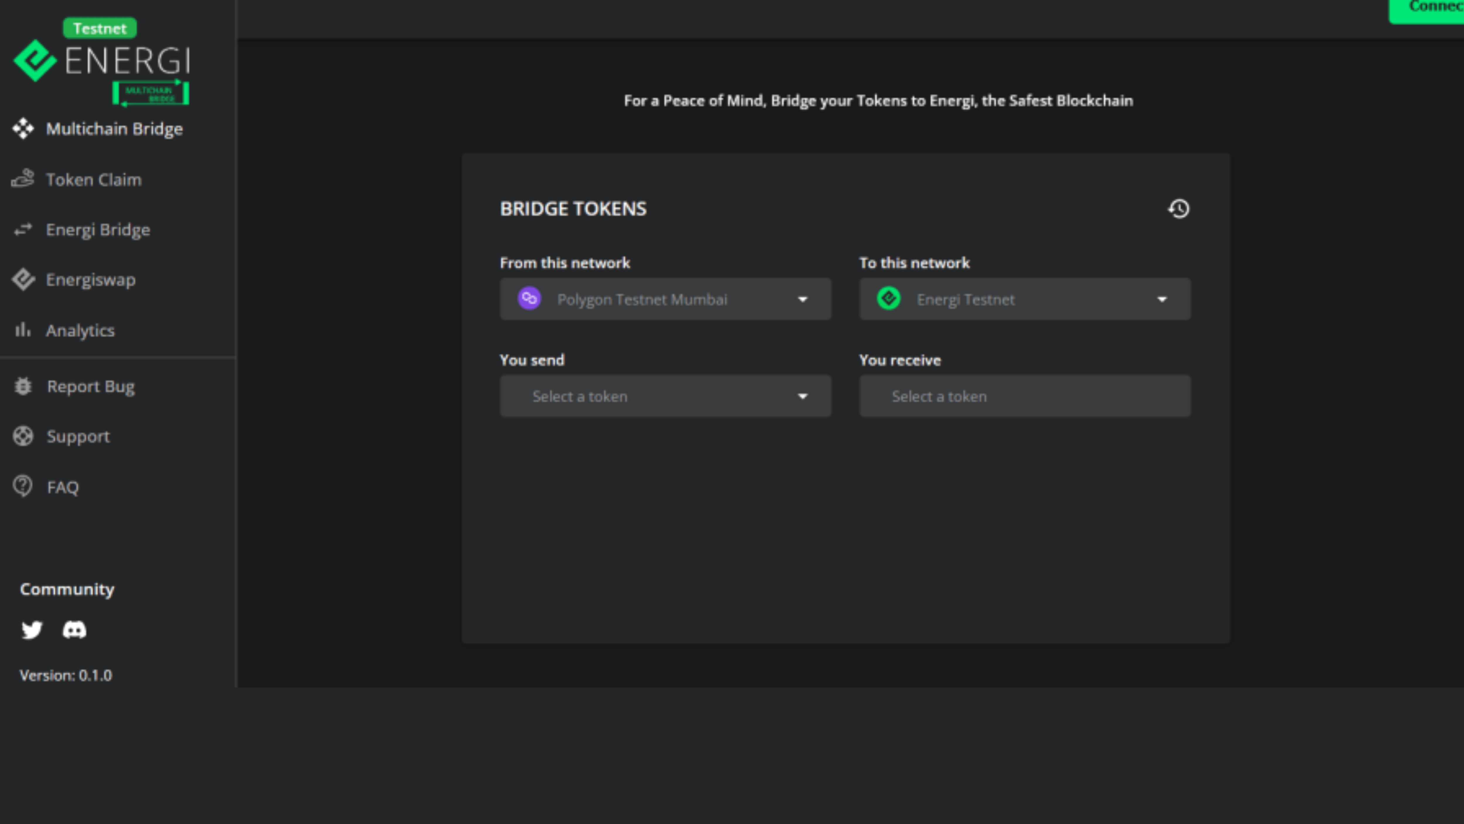Screen dimensions: 1464x824
Task: Expand the From this network dropdown arrow
Action: [803, 300]
